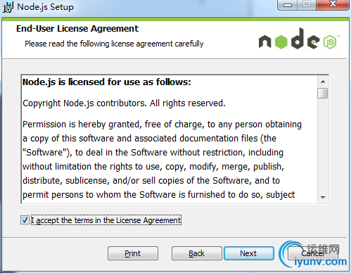Click the empty scrollbar track below the thumb
The width and height of the screenshot is (351, 273).
pos(323,145)
